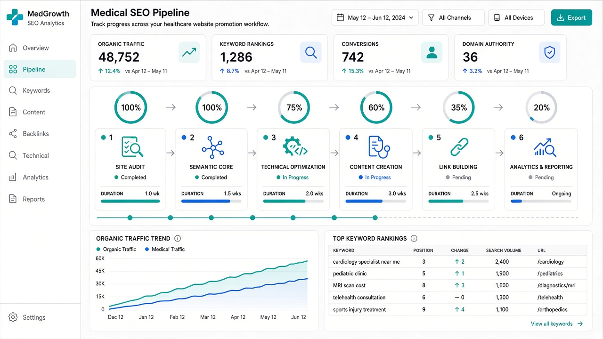Click the last filled timeline dot
This screenshot has height=339, width=603.
click(x=375, y=218)
